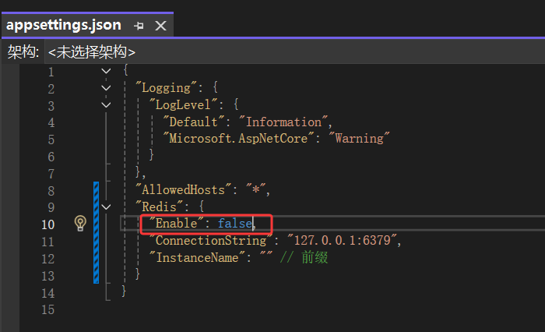Click the lightbulb quick actions icon
Image resolution: width=545 pixels, height=332 pixels.
[x=80, y=224]
